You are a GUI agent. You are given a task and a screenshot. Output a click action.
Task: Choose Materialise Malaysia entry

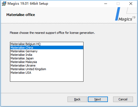47,62
